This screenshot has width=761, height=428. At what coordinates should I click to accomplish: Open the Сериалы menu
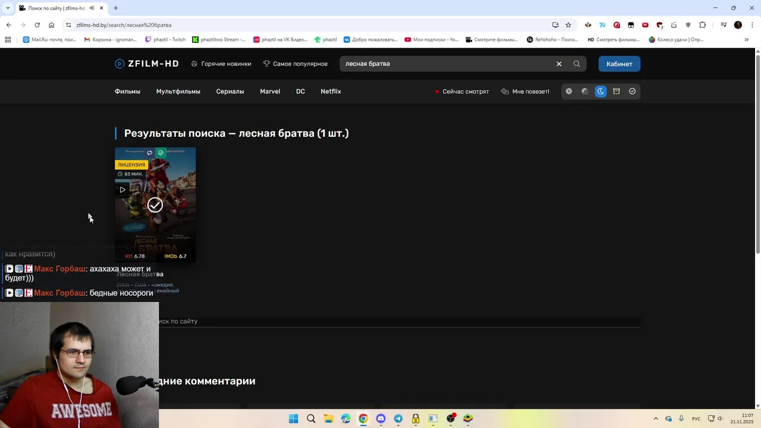pyautogui.click(x=230, y=92)
